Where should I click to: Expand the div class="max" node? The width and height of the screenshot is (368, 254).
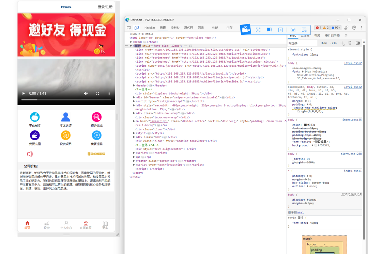pos(134,137)
